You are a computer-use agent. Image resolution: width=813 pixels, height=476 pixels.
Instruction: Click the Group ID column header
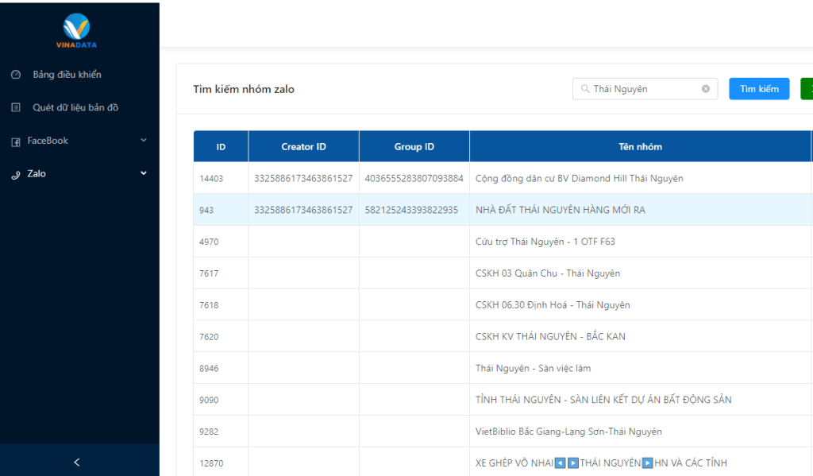click(414, 147)
